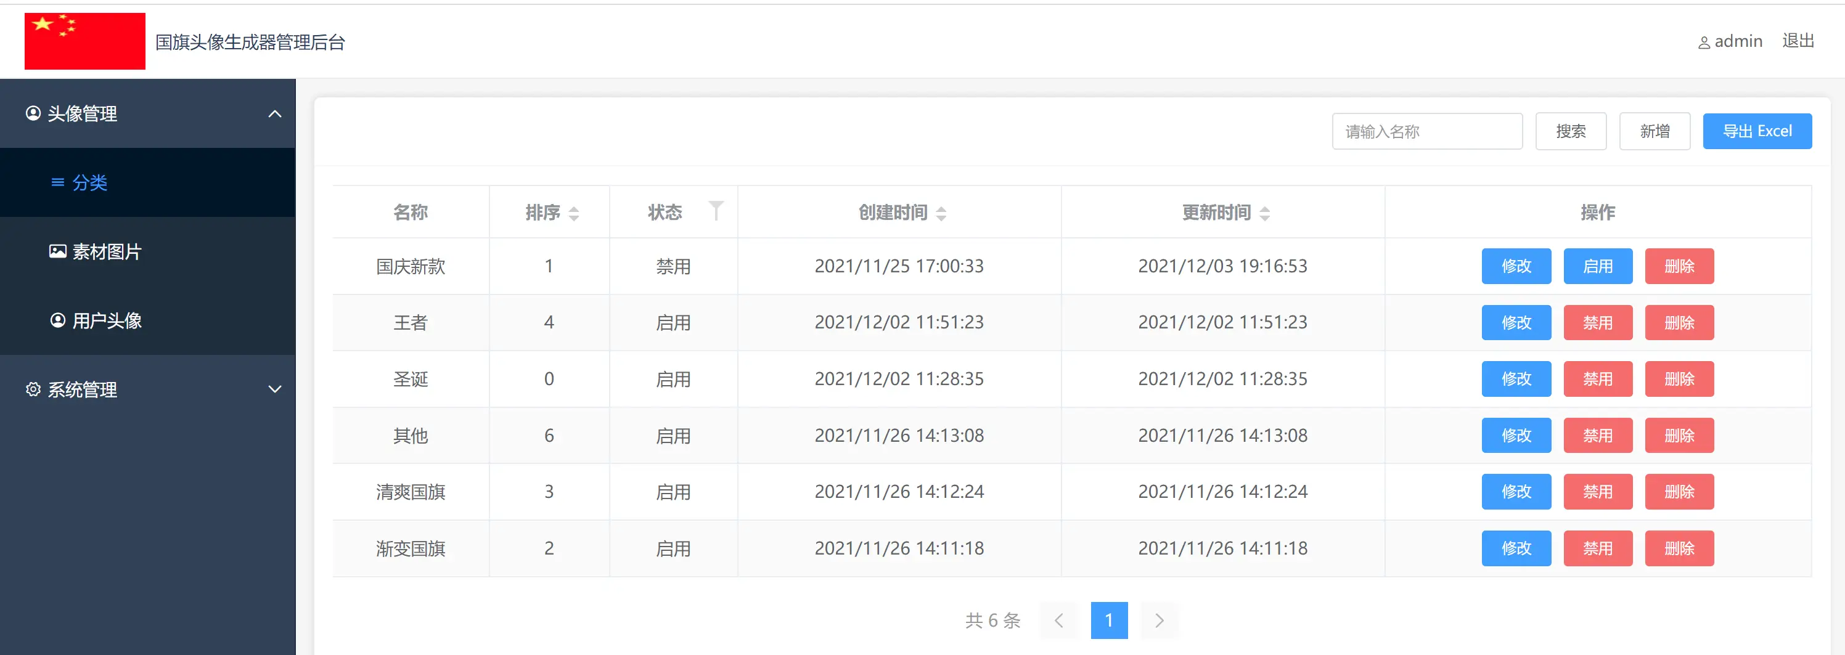Click 禁用 for 清爽国旗 row
The image size is (1845, 655).
1598,492
